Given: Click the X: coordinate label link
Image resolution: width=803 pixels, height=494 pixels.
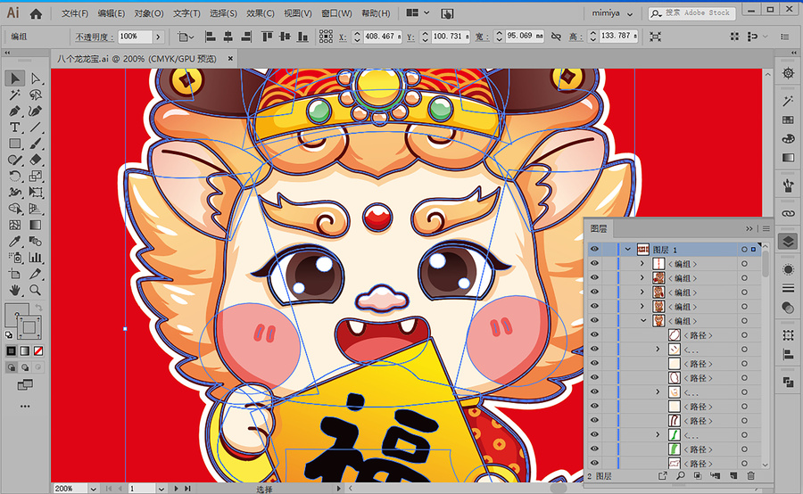Looking at the screenshot, I should pos(342,37).
